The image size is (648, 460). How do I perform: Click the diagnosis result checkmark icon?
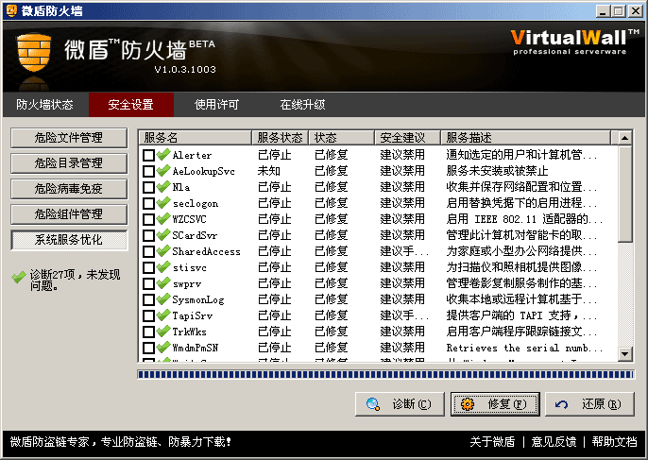click(x=19, y=277)
